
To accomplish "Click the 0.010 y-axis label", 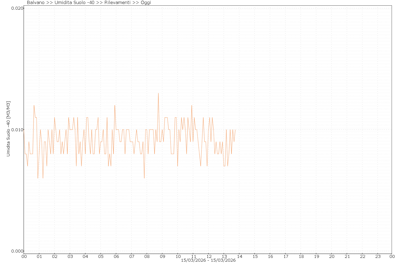I will [17, 130].
